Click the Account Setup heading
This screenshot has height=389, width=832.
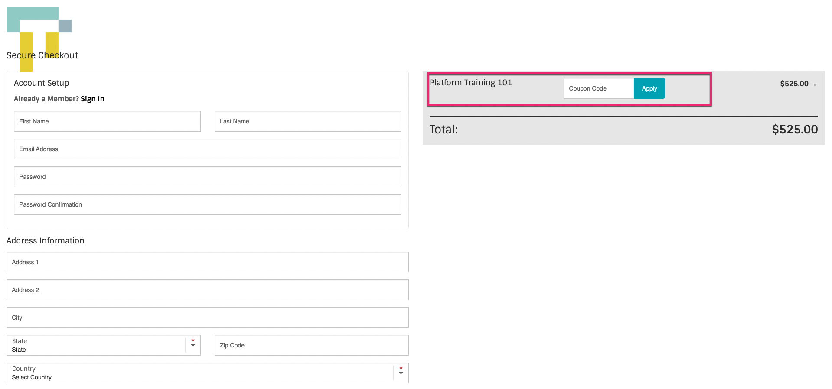point(41,83)
